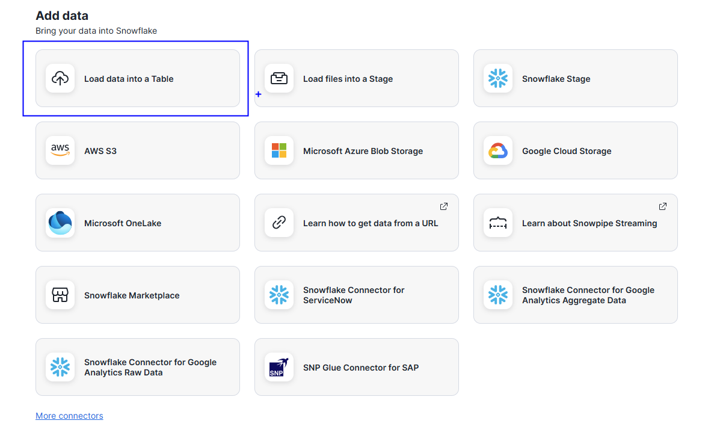708x444 pixels.
Task: Choose Google Analytics Raw Data connector
Action: tap(150, 368)
